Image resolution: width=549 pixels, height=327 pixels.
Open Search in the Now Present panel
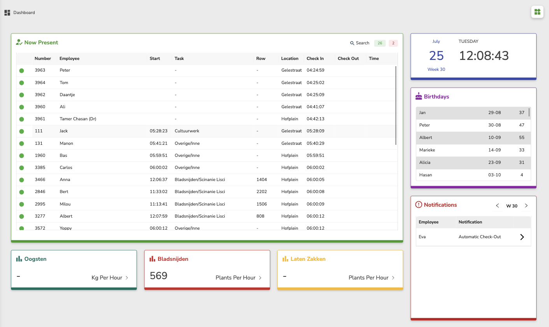[360, 43]
